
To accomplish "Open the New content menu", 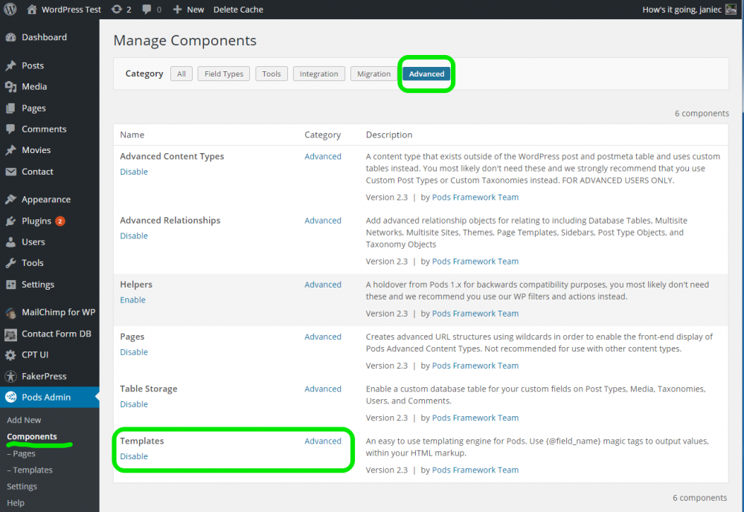I will (x=188, y=9).
